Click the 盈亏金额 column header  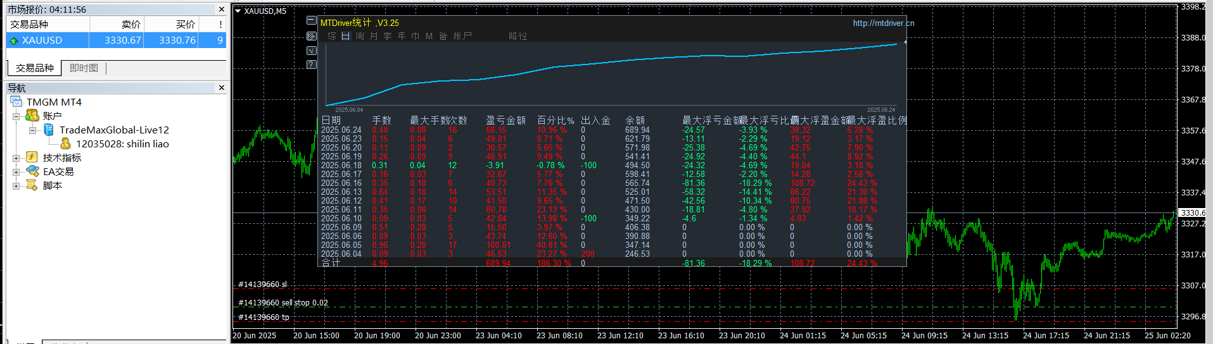[506, 120]
